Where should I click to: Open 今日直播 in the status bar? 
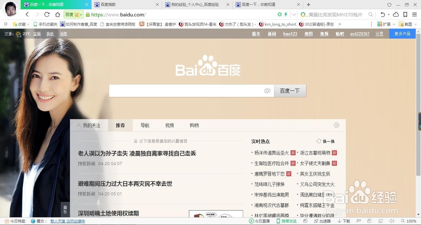click(259, 221)
